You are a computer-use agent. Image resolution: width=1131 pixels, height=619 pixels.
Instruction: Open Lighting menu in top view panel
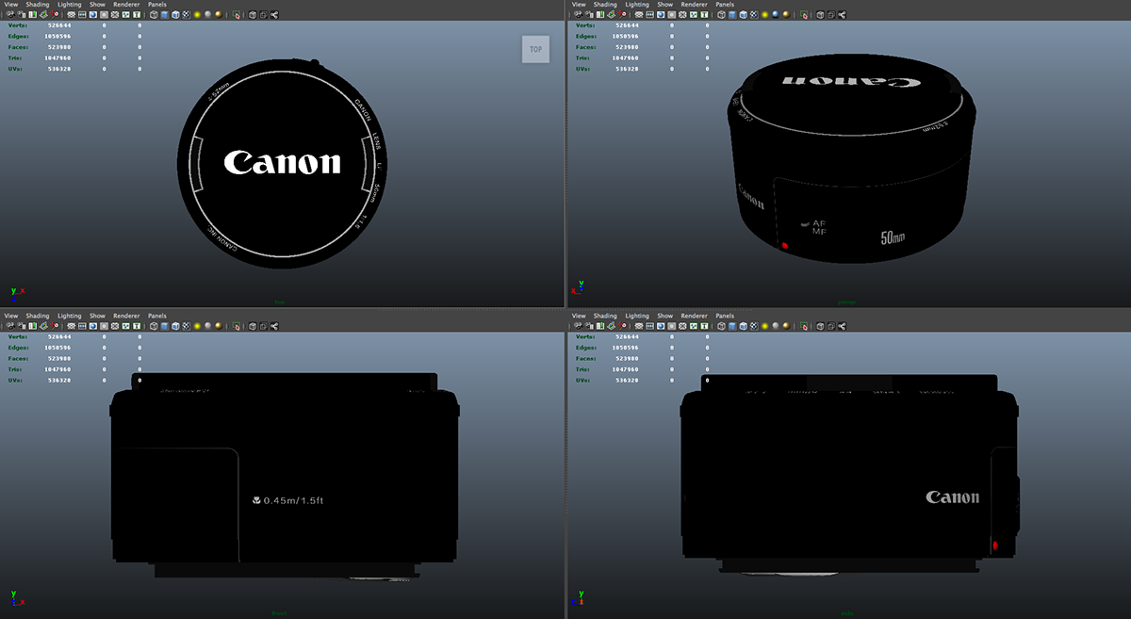[x=70, y=4]
